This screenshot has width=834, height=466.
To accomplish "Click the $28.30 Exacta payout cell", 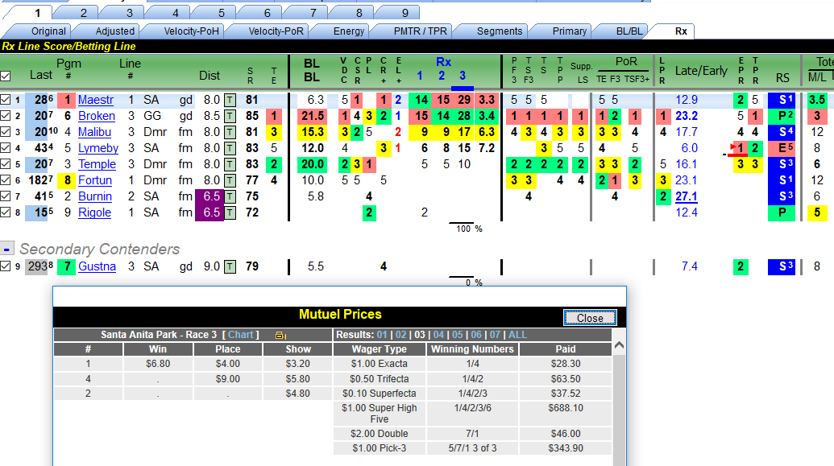I will coord(566,364).
